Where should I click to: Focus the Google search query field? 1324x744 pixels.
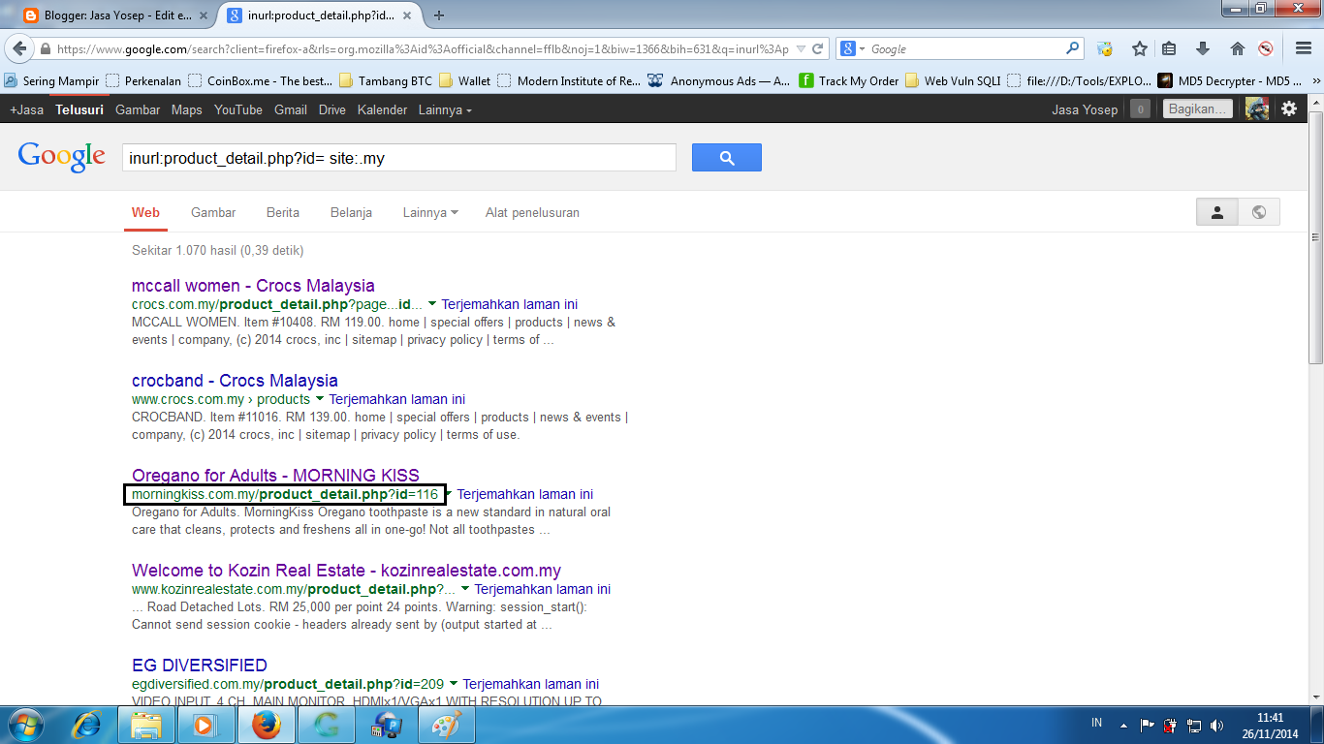pos(399,157)
